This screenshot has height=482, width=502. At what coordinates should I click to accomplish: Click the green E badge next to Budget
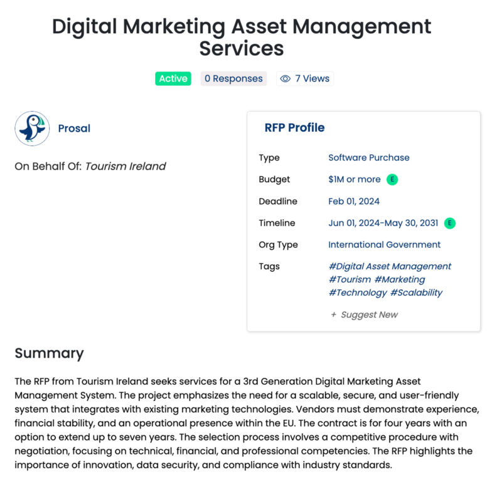pos(392,179)
